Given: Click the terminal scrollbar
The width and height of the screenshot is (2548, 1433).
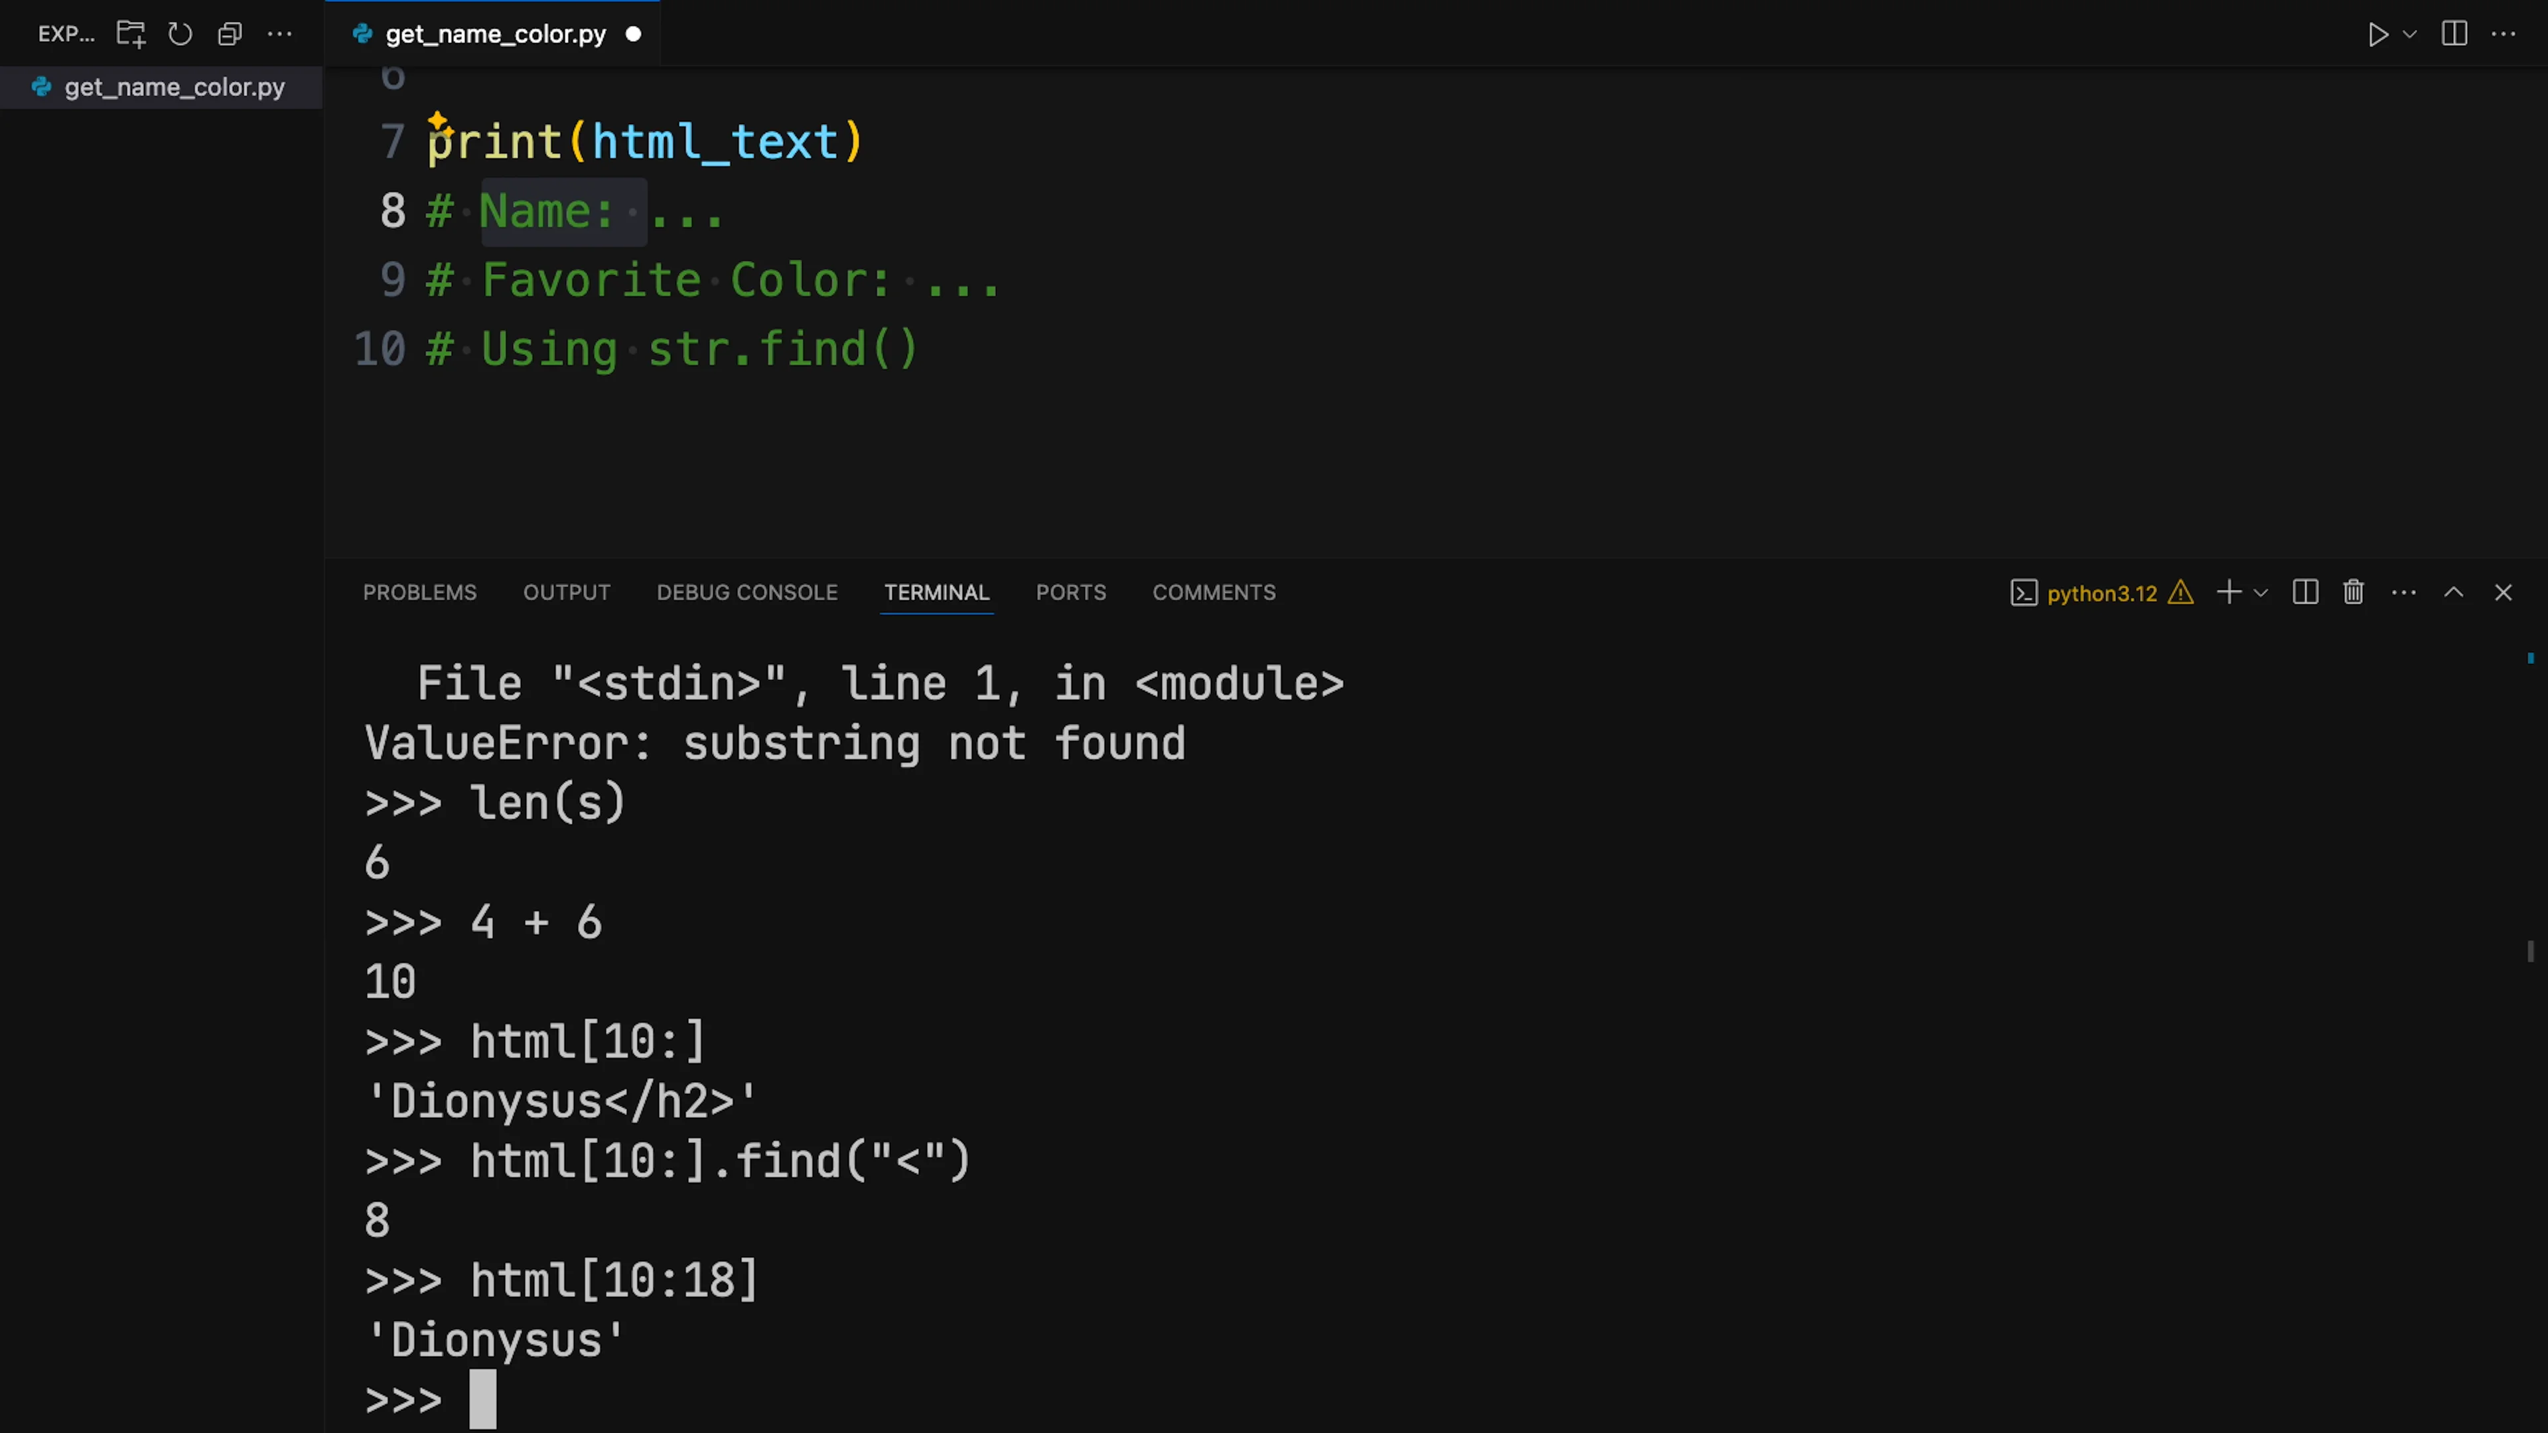Looking at the screenshot, I should coord(2530,951).
